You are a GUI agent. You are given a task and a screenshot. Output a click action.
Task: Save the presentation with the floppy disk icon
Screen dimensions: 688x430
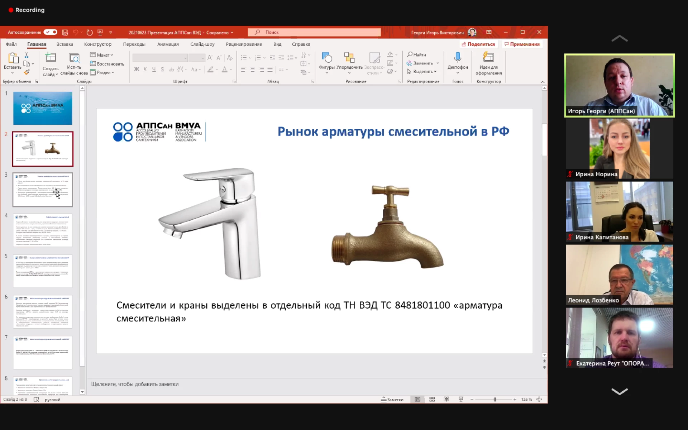(65, 32)
